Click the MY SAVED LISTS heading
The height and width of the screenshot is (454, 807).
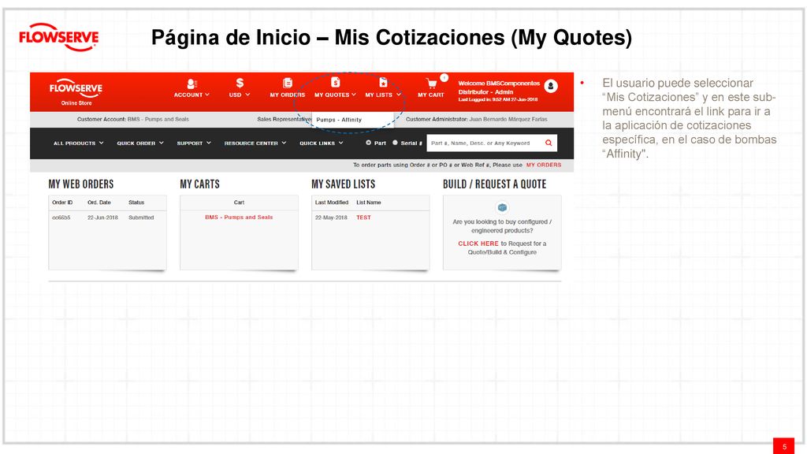pos(344,184)
